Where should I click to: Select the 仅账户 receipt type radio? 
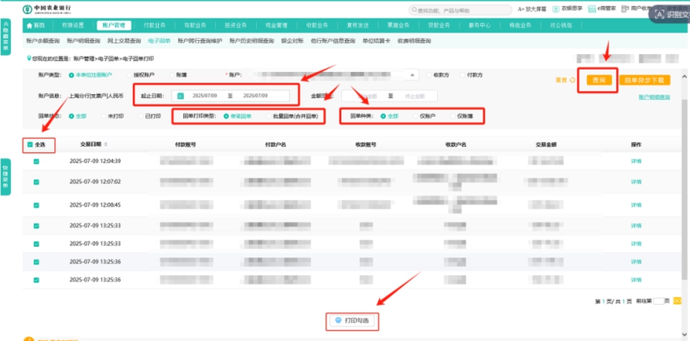coord(415,115)
